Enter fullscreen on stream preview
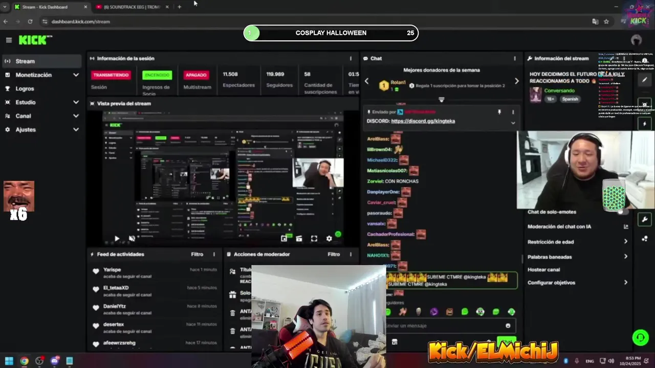655x368 pixels. [314, 238]
